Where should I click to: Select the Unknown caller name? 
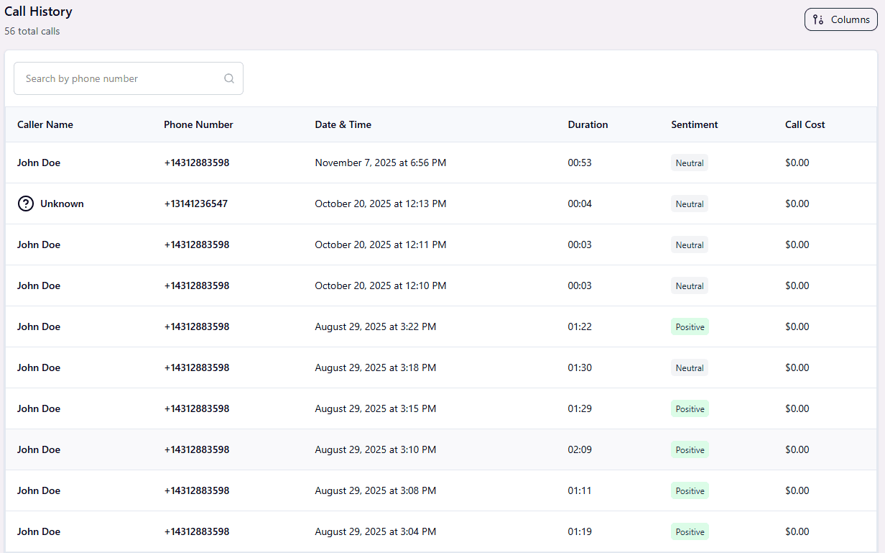point(62,204)
